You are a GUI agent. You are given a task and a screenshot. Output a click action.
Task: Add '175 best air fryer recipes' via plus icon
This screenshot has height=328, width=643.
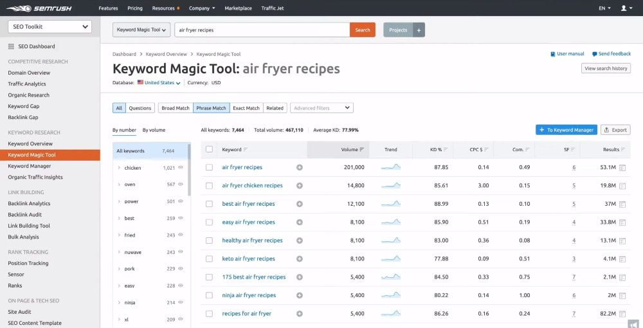pos(300,277)
